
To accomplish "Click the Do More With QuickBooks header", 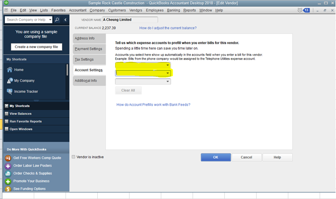I will 27,149.
